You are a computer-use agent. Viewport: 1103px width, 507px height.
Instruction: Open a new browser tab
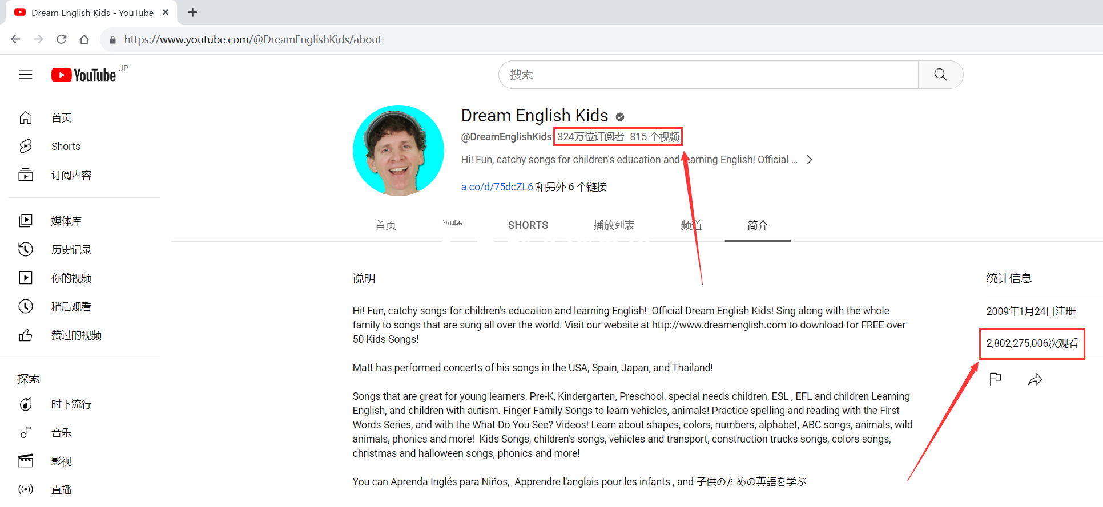pyautogui.click(x=193, y=13)
